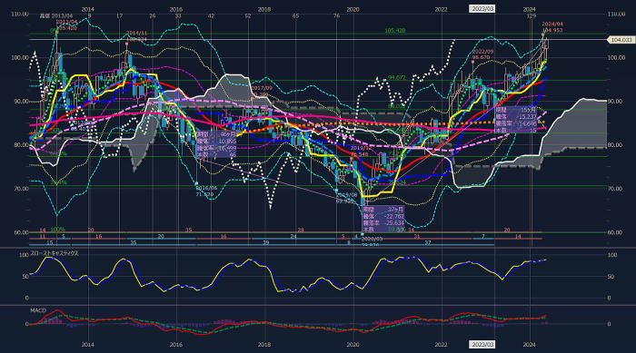
Task: Click 100.00 on the left price axis
Action: 20,57
